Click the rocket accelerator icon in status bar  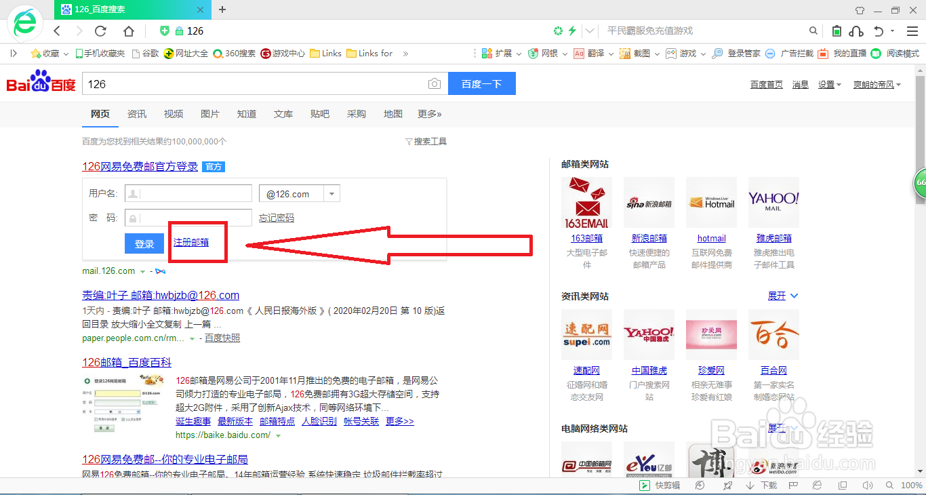[727, 486]
